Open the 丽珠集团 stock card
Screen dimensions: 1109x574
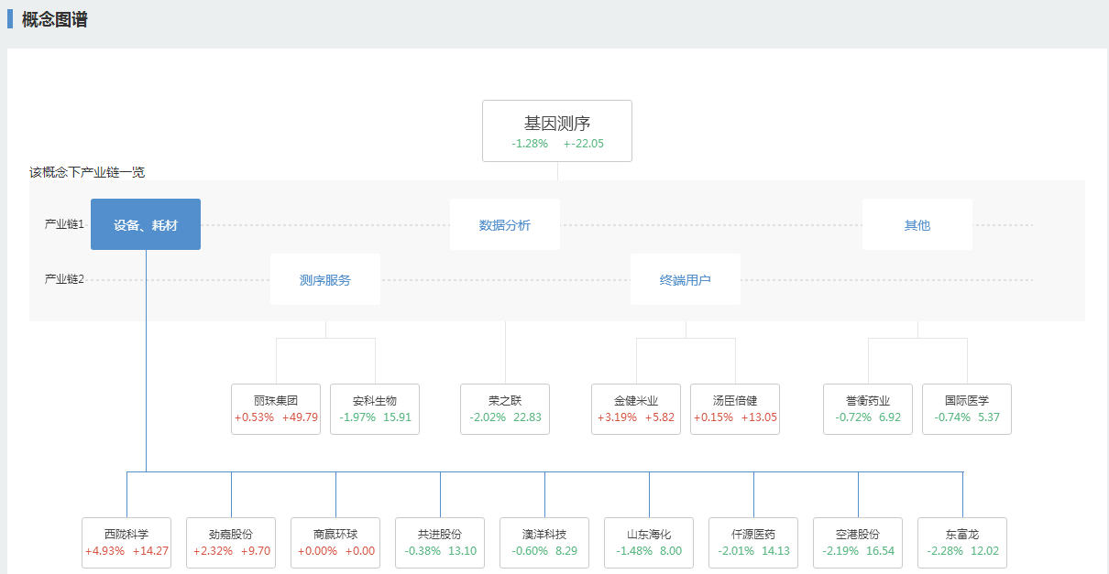276,409
